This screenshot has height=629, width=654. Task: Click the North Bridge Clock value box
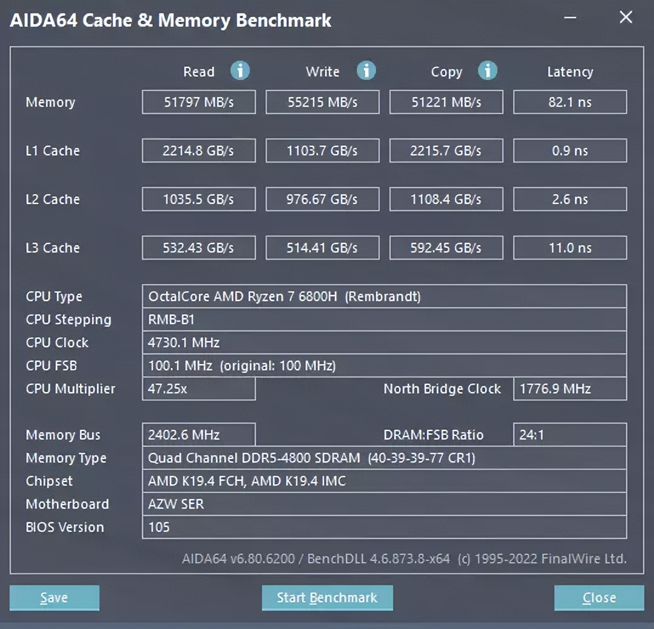570,389
